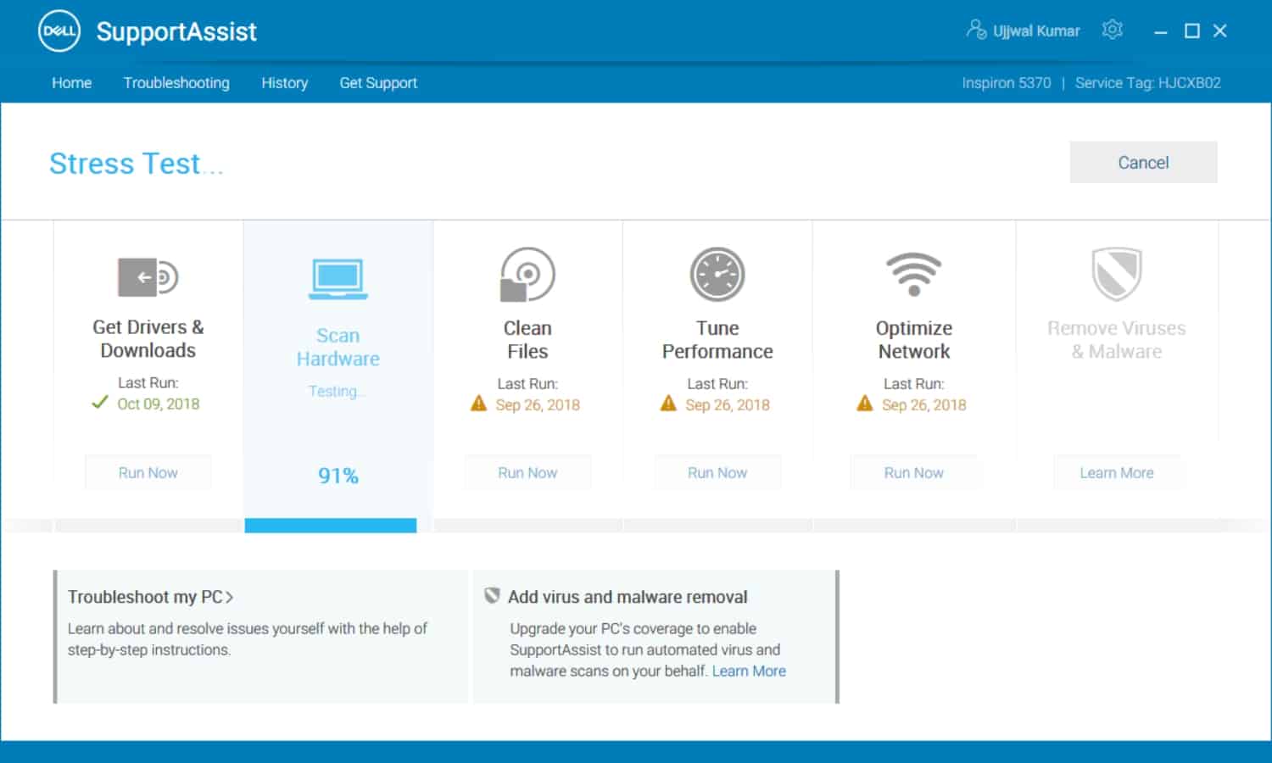This screenshot has width=1272, height=763.
Task: Click the Add virus and malware removal heading
Action: click(x=628, y=597)
